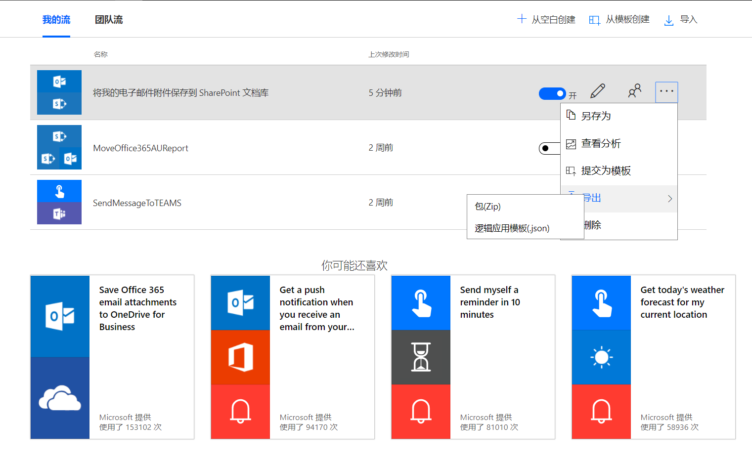Choose 逻辑应用模板(.json) export option
The width and height of the screenshot is (752, 464).
coord(512,228)
